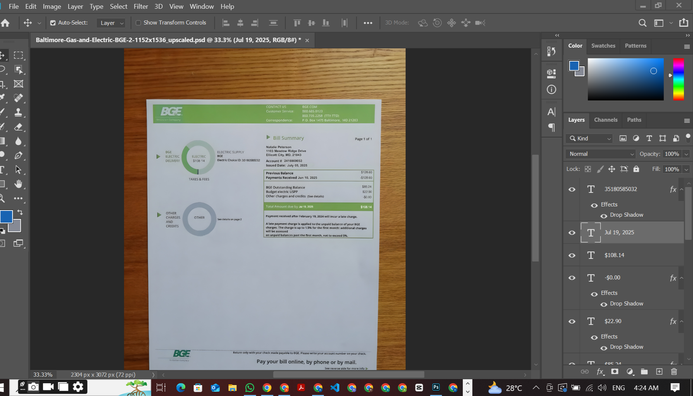
Task: Click the Change Screen Mode icon
Action: coord(18,243)
